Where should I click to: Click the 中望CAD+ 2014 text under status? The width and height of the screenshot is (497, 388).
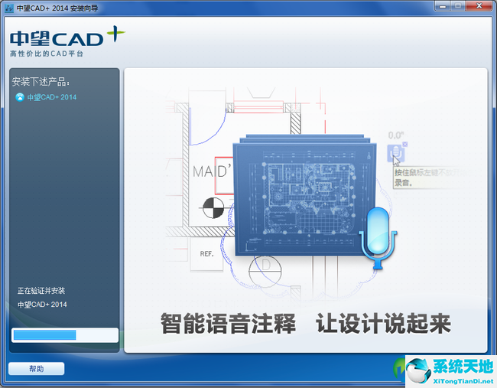coord(42,305)
